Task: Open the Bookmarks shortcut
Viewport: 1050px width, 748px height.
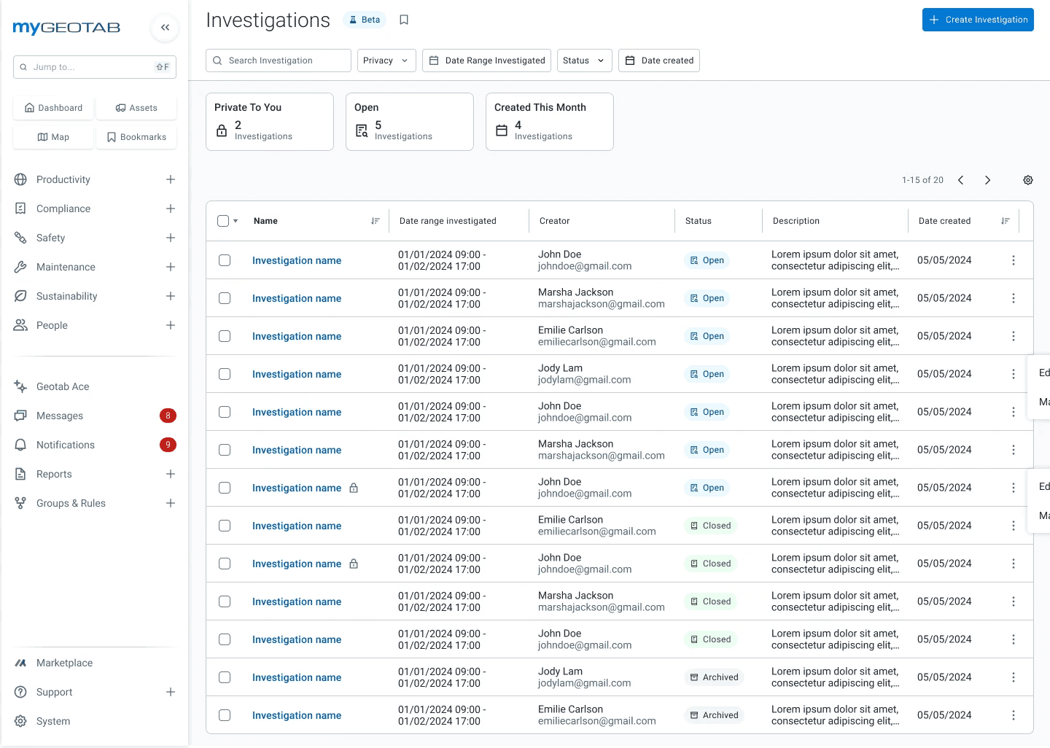Action: (x=136, y=137)
